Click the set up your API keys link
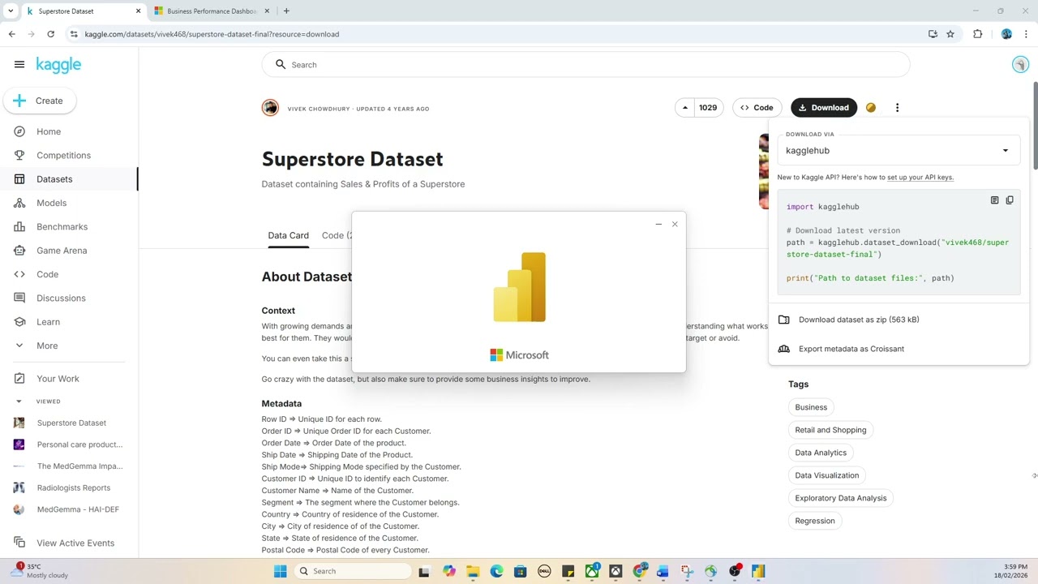This screenshot has width=1038, height=584. pyautogui.click(x=920, y=177)
